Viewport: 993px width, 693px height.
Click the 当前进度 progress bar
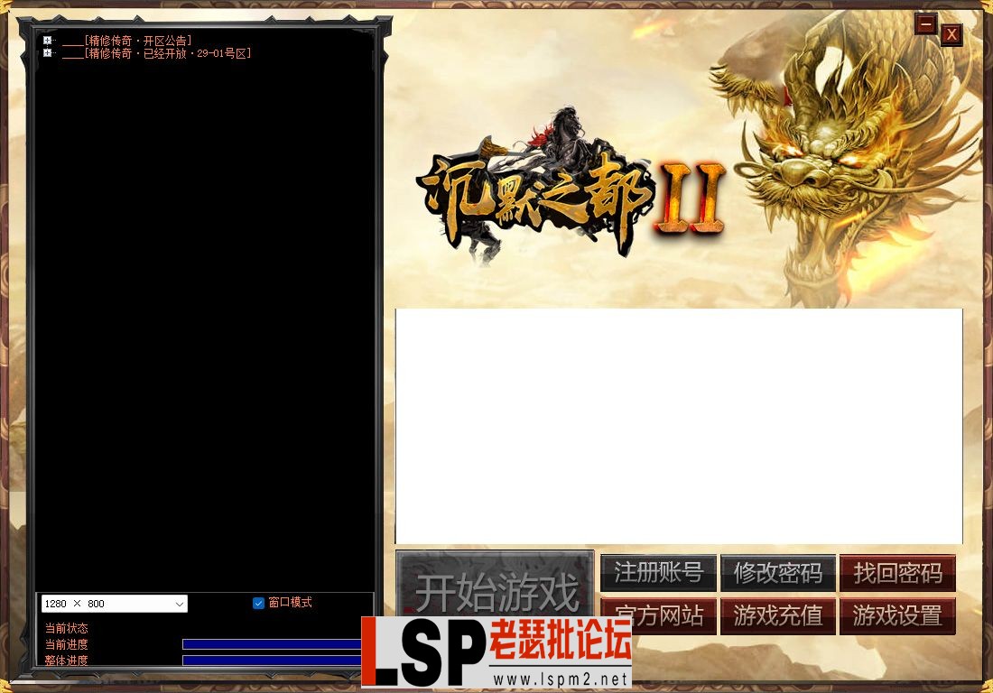click(x=272, y=644)
